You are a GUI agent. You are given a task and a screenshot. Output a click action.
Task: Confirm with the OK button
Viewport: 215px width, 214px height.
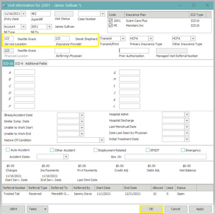151,209
